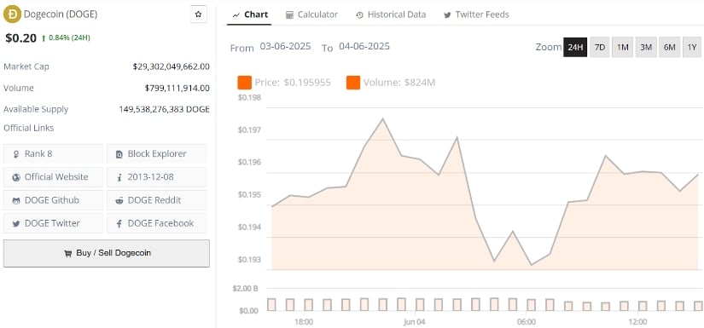Click the To date field 04-06-2025
704x328 pixels.
[x=364, y=47]
